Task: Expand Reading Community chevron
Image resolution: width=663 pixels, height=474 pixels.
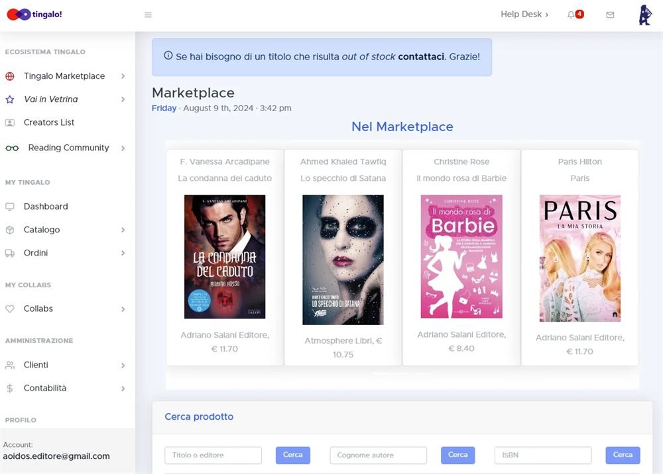Action: pos(123,148)
